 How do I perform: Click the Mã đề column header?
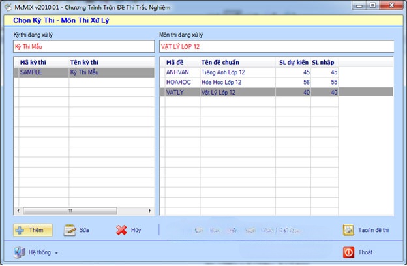click(x=183, y=63)
